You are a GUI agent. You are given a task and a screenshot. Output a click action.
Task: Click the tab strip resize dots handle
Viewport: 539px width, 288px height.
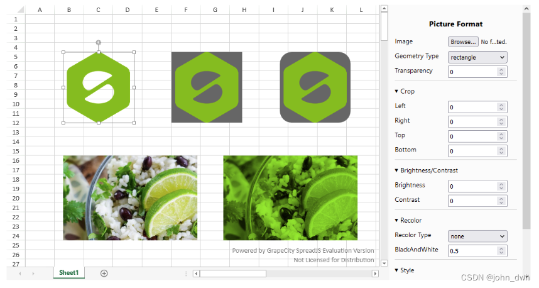coord(186,274)
